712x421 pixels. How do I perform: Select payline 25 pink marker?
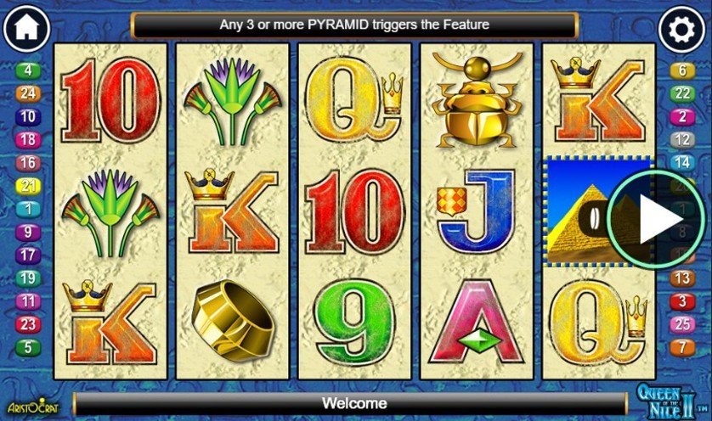[682, 324]
